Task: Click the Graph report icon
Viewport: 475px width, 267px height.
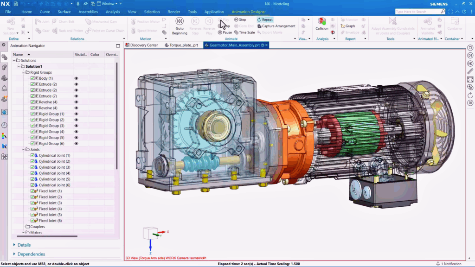Action: click(x=342, y=26)
